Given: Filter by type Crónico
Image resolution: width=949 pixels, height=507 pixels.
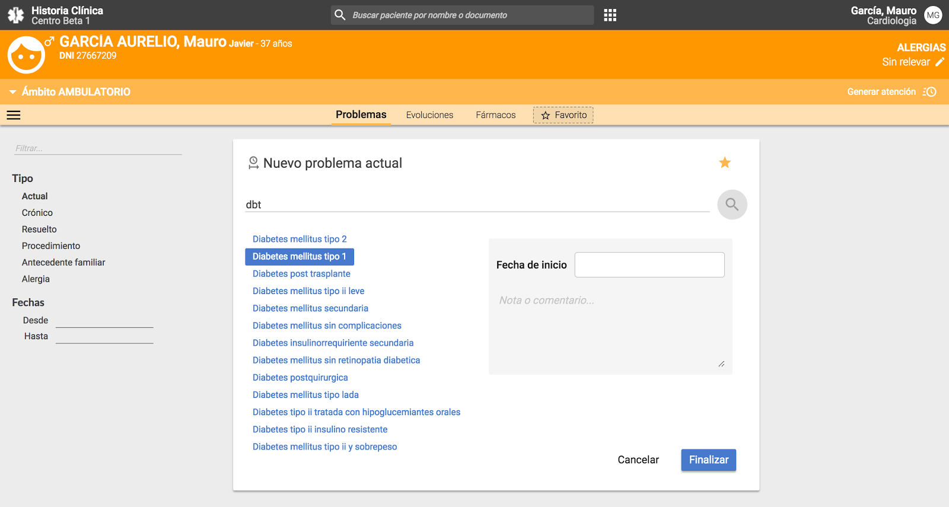Looking at the screenshot, I should pyautogui.click(x=37, y=213).
